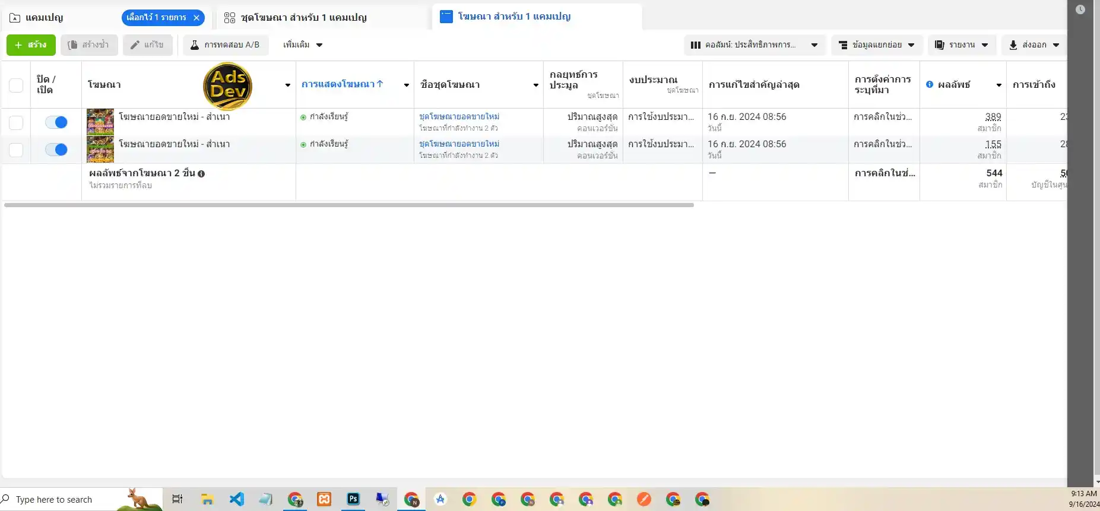Image resolution: width=1100 pixels, height=511 pixels.
Task: Open File Explorer from the taskbar
Action: (207, 499)
